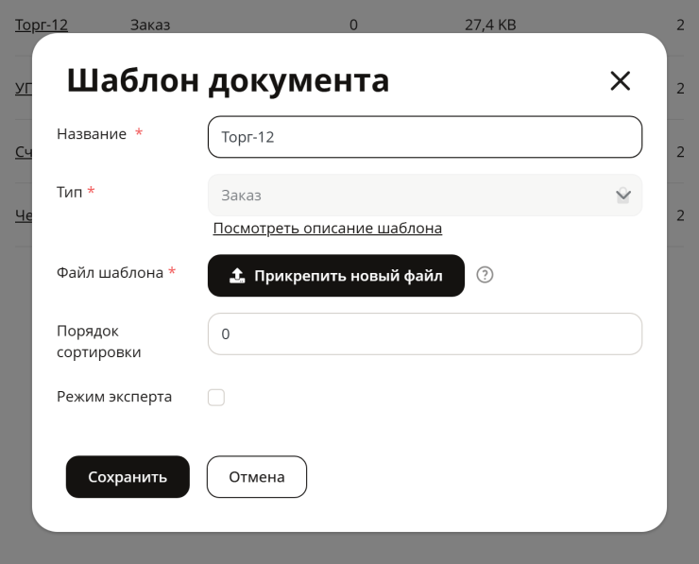Image resolution: width=699 pixels, height=564 pixels.
Task: Open the Посмотреть описание шаблона link
Action: click(328, 229)
